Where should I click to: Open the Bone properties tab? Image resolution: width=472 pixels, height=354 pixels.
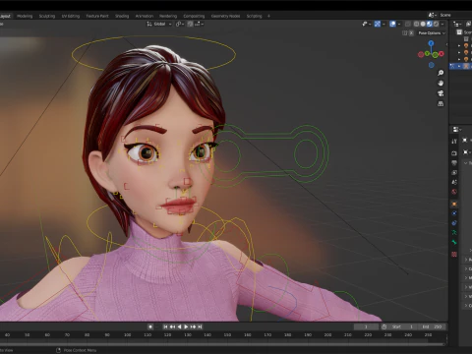coord(454,242)
